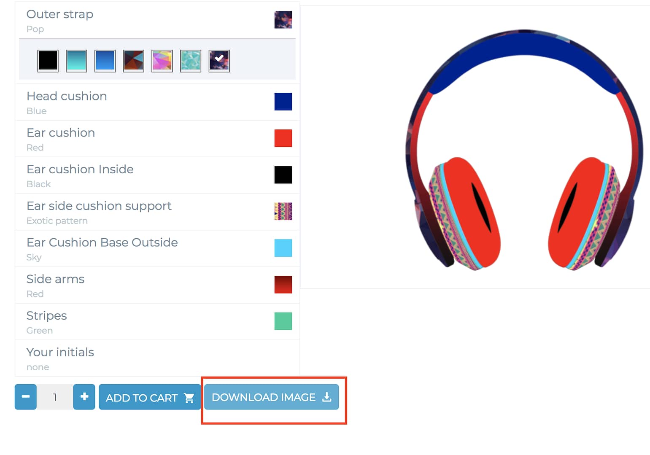Click the red Side arms swatch
The height and width of the screenshot is (455, 650).
283,285
